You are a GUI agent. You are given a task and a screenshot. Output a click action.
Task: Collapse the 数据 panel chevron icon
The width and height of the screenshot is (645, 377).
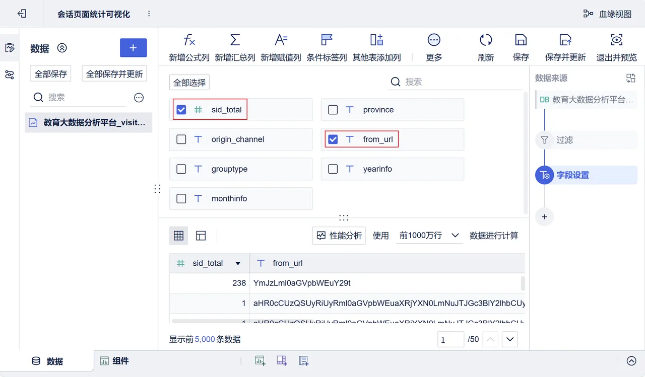pyautogui.click(x=62, y=48)
